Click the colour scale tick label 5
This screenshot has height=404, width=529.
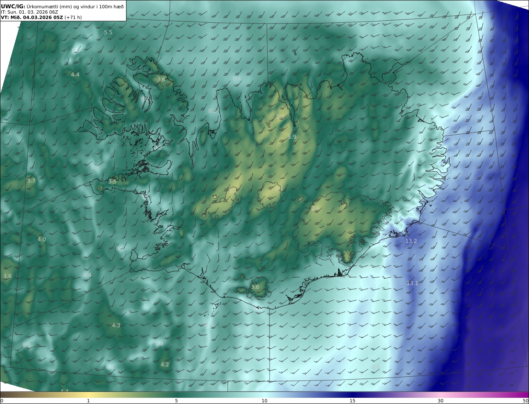176,401
